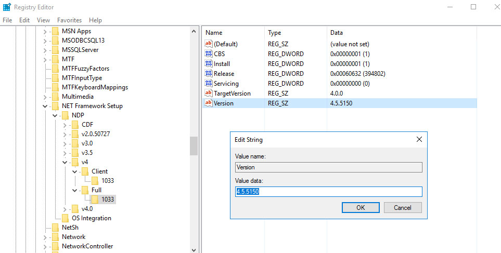
Task: Click the REG_SZ type of TargetVersion row
Action: (278, 93)
